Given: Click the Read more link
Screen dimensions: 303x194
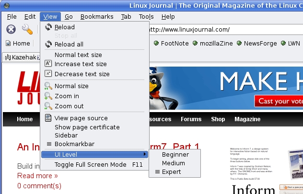Looking at the screenshot, I should pos(37,176).
